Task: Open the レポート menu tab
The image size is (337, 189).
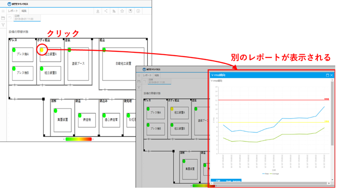Action: pyautogui.click(x=13, y=11)
